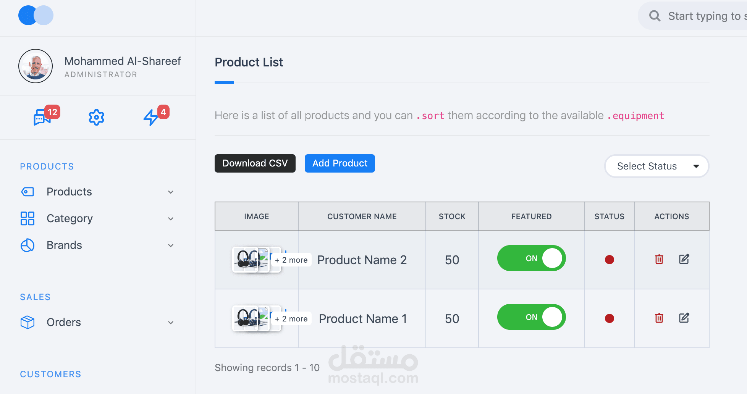
Task: Click the red status dot for Product Name 2
Action: (609, 260)
